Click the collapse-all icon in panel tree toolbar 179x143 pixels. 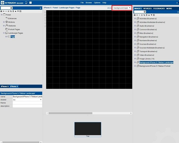20,11
